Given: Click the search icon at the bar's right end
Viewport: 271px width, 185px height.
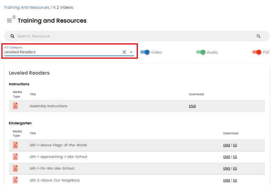Looking at the screenshot, I should pos(258,36).
